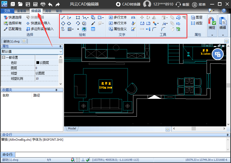Insert a raster image with palm-tree icon
The height and width of the screenshot is (163, 231).
(84, 29)
